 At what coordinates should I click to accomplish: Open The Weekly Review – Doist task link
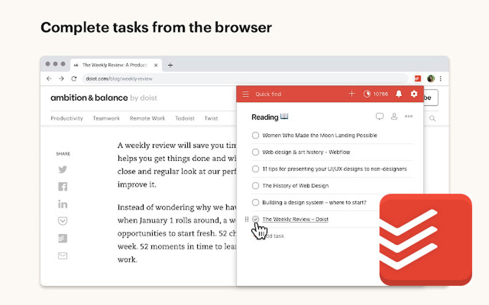(x=295, y=219)
